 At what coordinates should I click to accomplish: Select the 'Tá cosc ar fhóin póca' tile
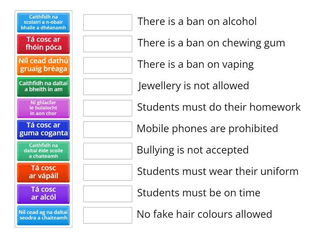coord(44,44)
